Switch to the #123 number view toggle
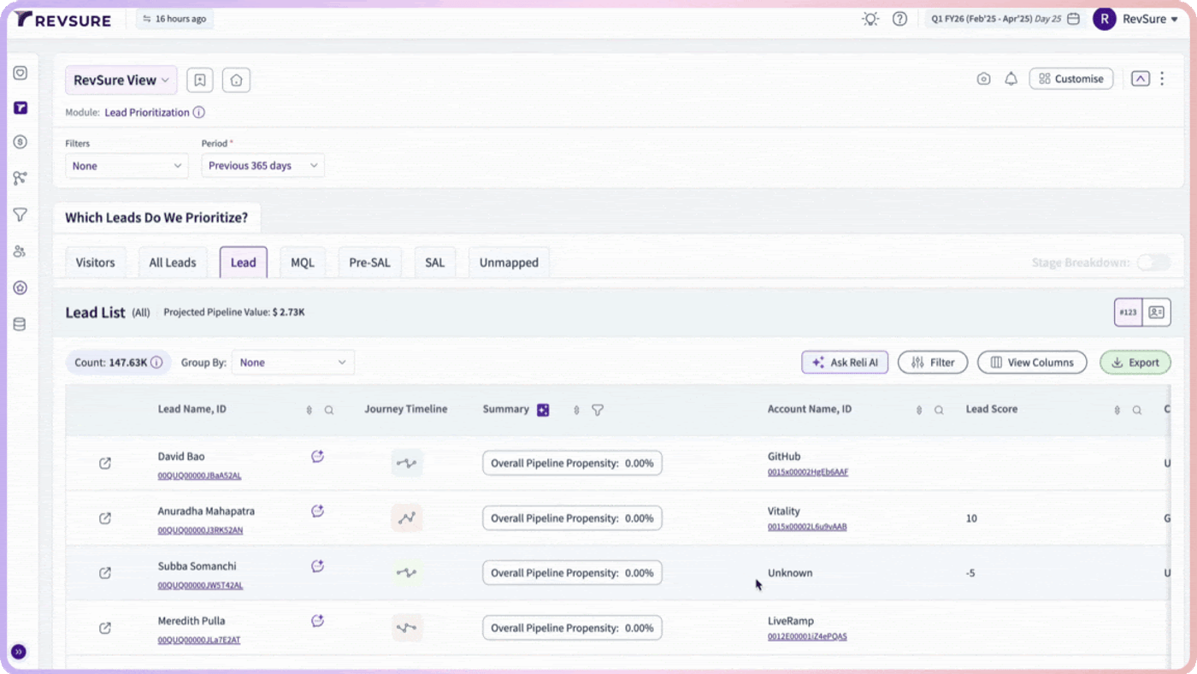 point(1129,312)
